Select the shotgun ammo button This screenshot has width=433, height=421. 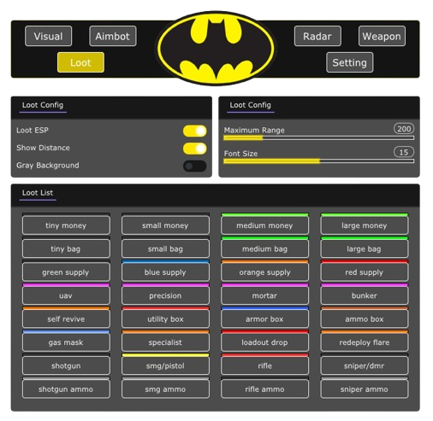[66, 389]
